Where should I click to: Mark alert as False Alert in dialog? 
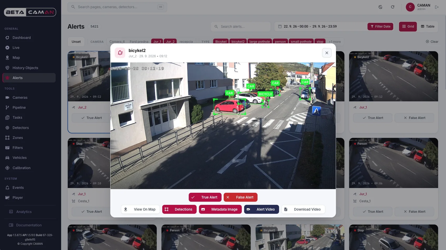(240, 197)
